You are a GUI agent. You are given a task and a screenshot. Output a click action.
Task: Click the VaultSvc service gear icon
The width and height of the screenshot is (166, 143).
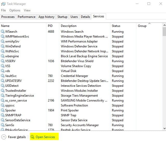3,76
